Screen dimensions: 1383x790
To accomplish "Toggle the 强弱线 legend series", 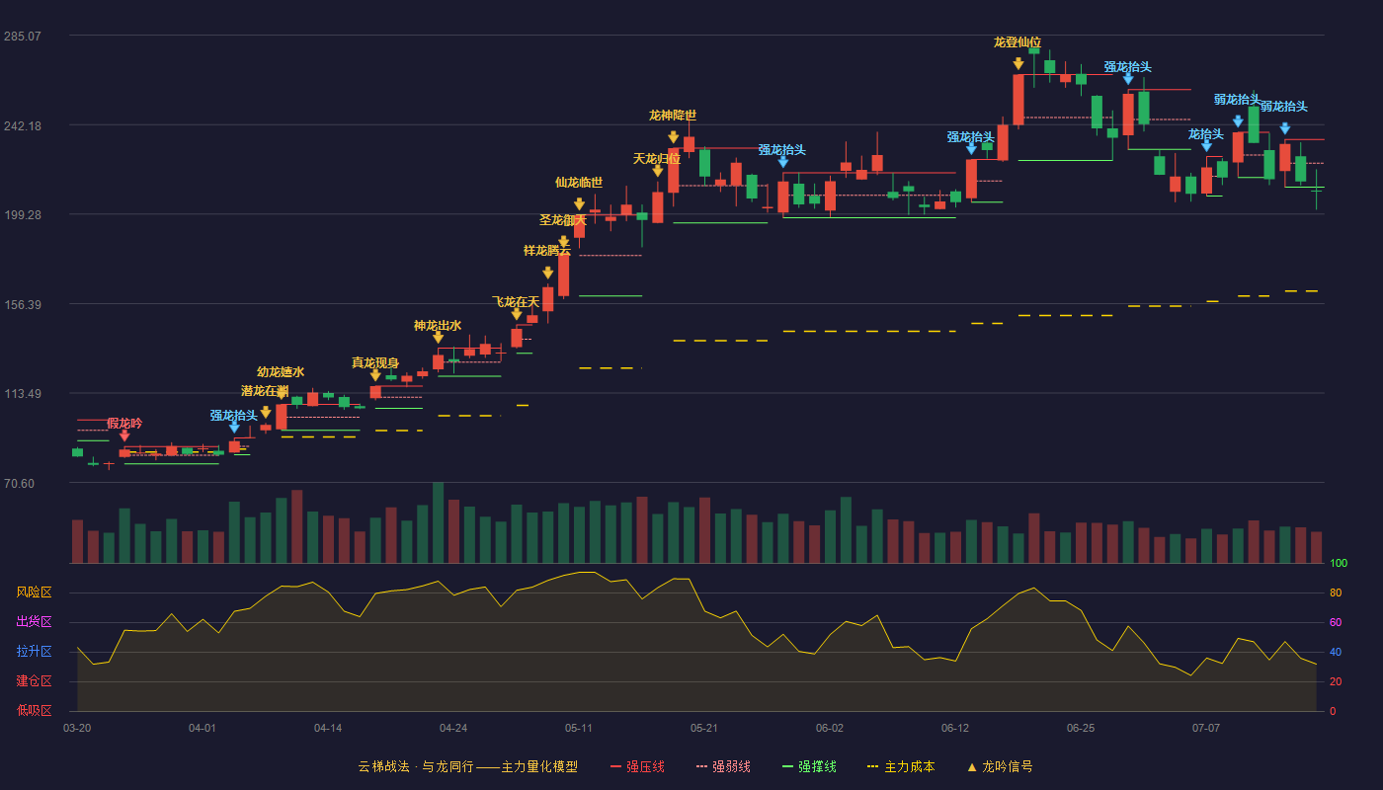I will (723, 766).
